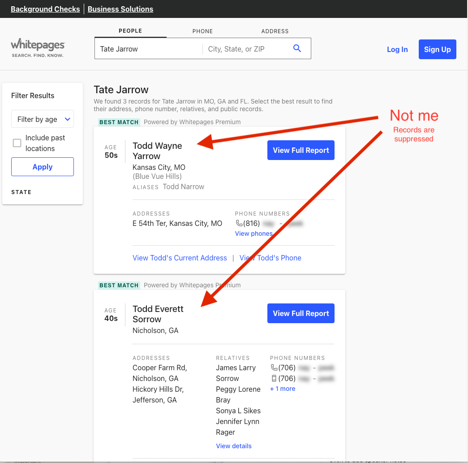Click Todd Everett Sorrow name heading

tap(158, 314)
